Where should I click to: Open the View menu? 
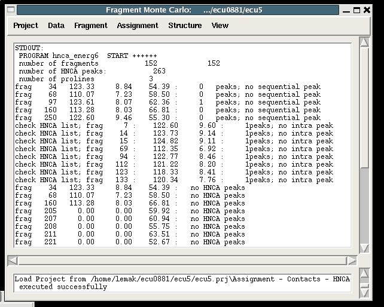pos(220,26)
